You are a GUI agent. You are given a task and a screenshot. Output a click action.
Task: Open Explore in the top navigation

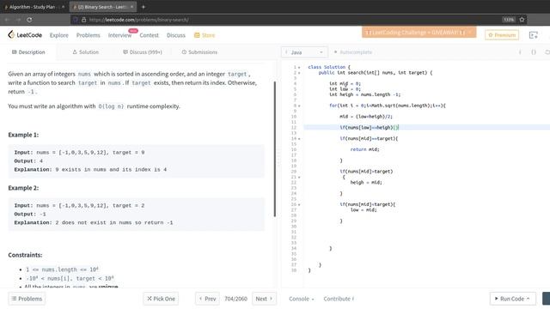59,35
